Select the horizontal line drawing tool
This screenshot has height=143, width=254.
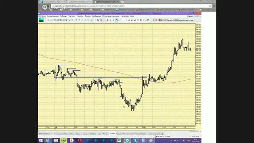pyautogui.click(x=123, y=20)
